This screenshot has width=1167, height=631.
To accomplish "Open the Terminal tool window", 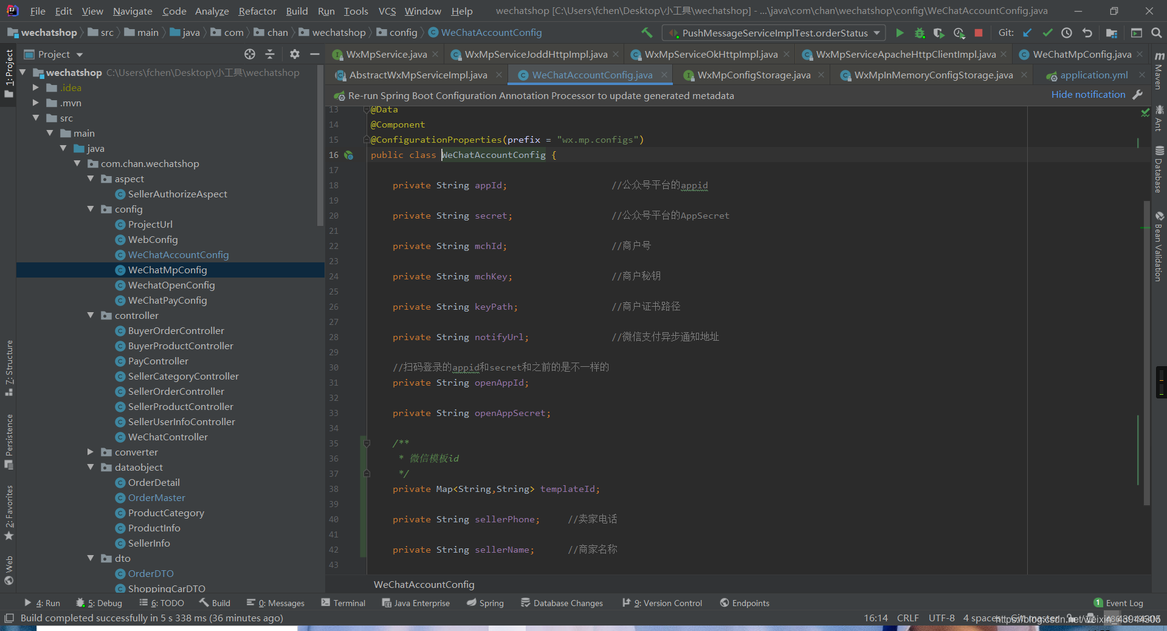I will [x=343, y=603].
